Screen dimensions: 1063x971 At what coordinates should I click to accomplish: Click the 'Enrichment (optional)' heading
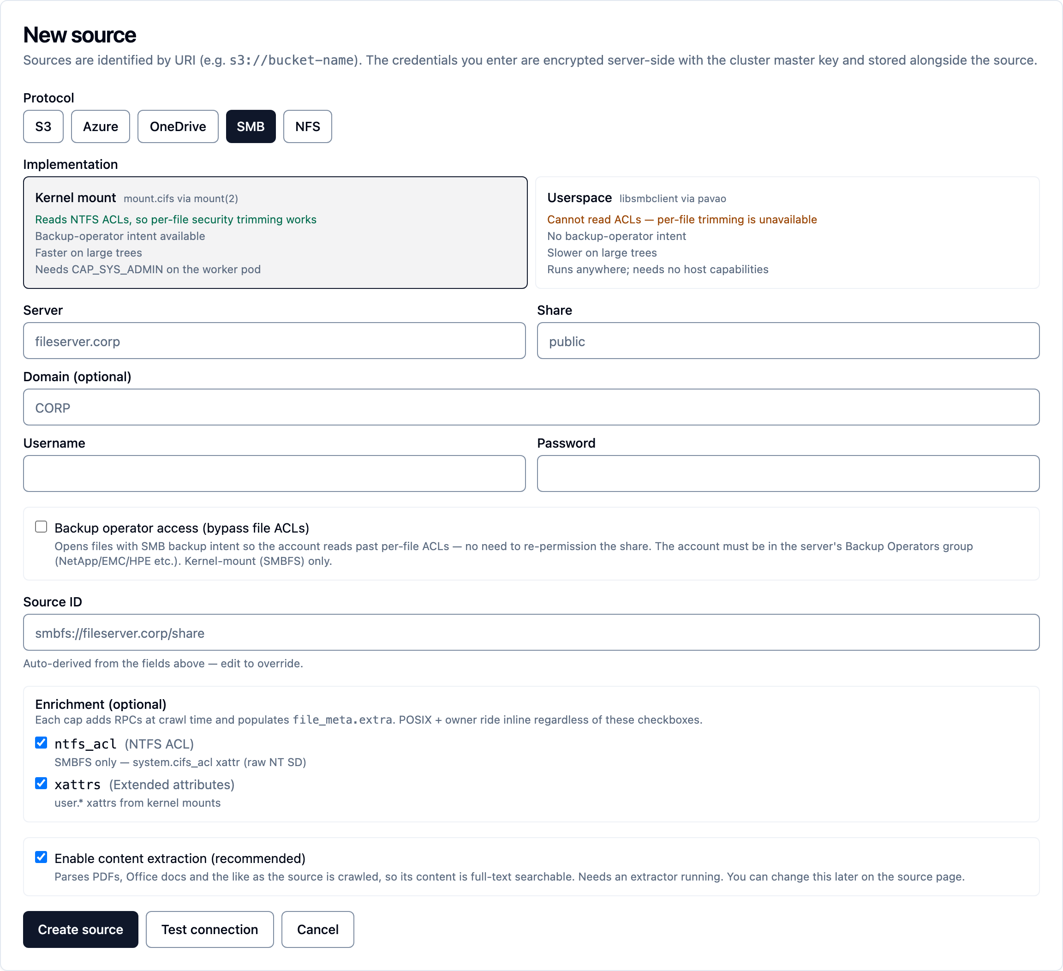point(101,705)
